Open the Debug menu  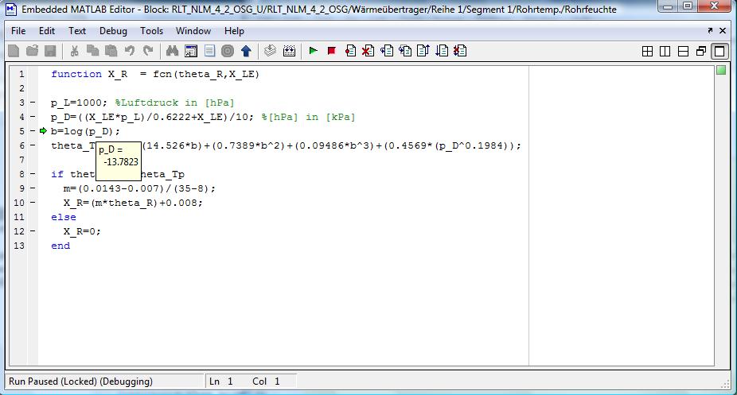click(113, 31)
